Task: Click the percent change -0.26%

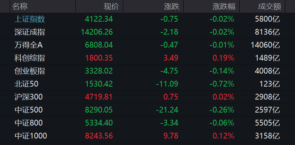Action: pyautogui.click(x=222, y=110)
